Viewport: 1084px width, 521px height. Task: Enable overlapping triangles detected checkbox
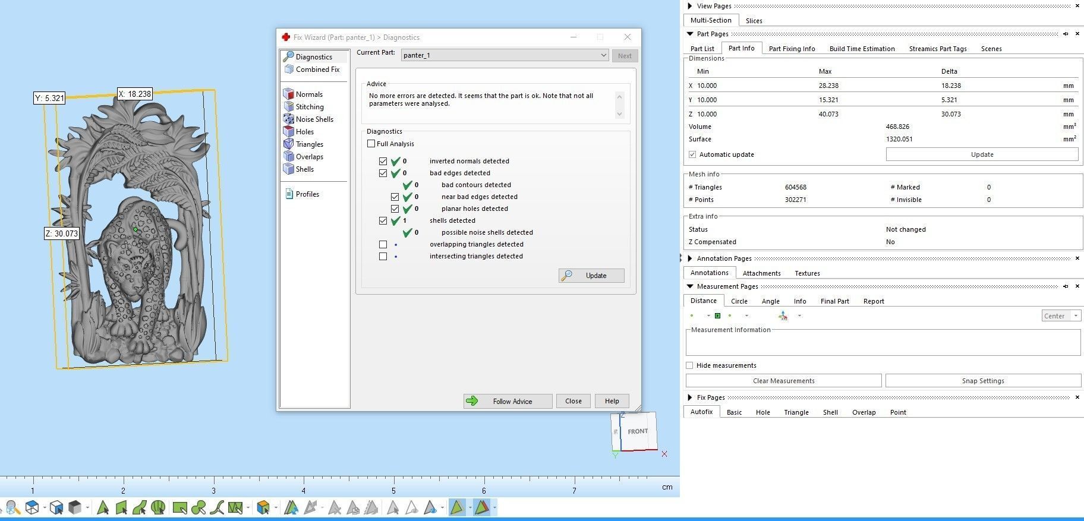pyautogui.click(x=383, y=244)
